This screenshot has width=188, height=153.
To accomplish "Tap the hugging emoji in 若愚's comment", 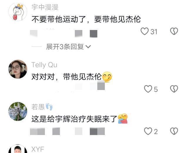I will [x=123, y=118].
